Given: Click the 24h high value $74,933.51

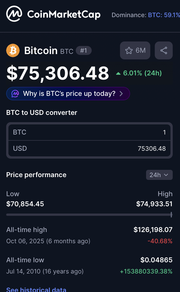Looking at the screenshot, I should [154, 204].
